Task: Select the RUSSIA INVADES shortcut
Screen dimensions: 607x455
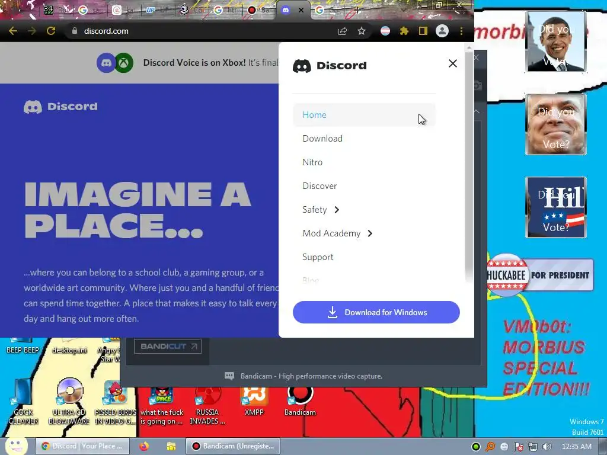Action: click(207, 405)
